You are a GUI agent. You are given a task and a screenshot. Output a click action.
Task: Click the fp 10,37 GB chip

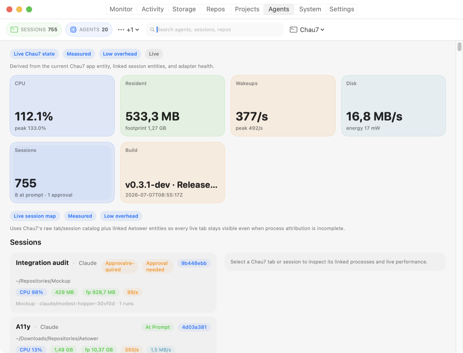point(99,350)
